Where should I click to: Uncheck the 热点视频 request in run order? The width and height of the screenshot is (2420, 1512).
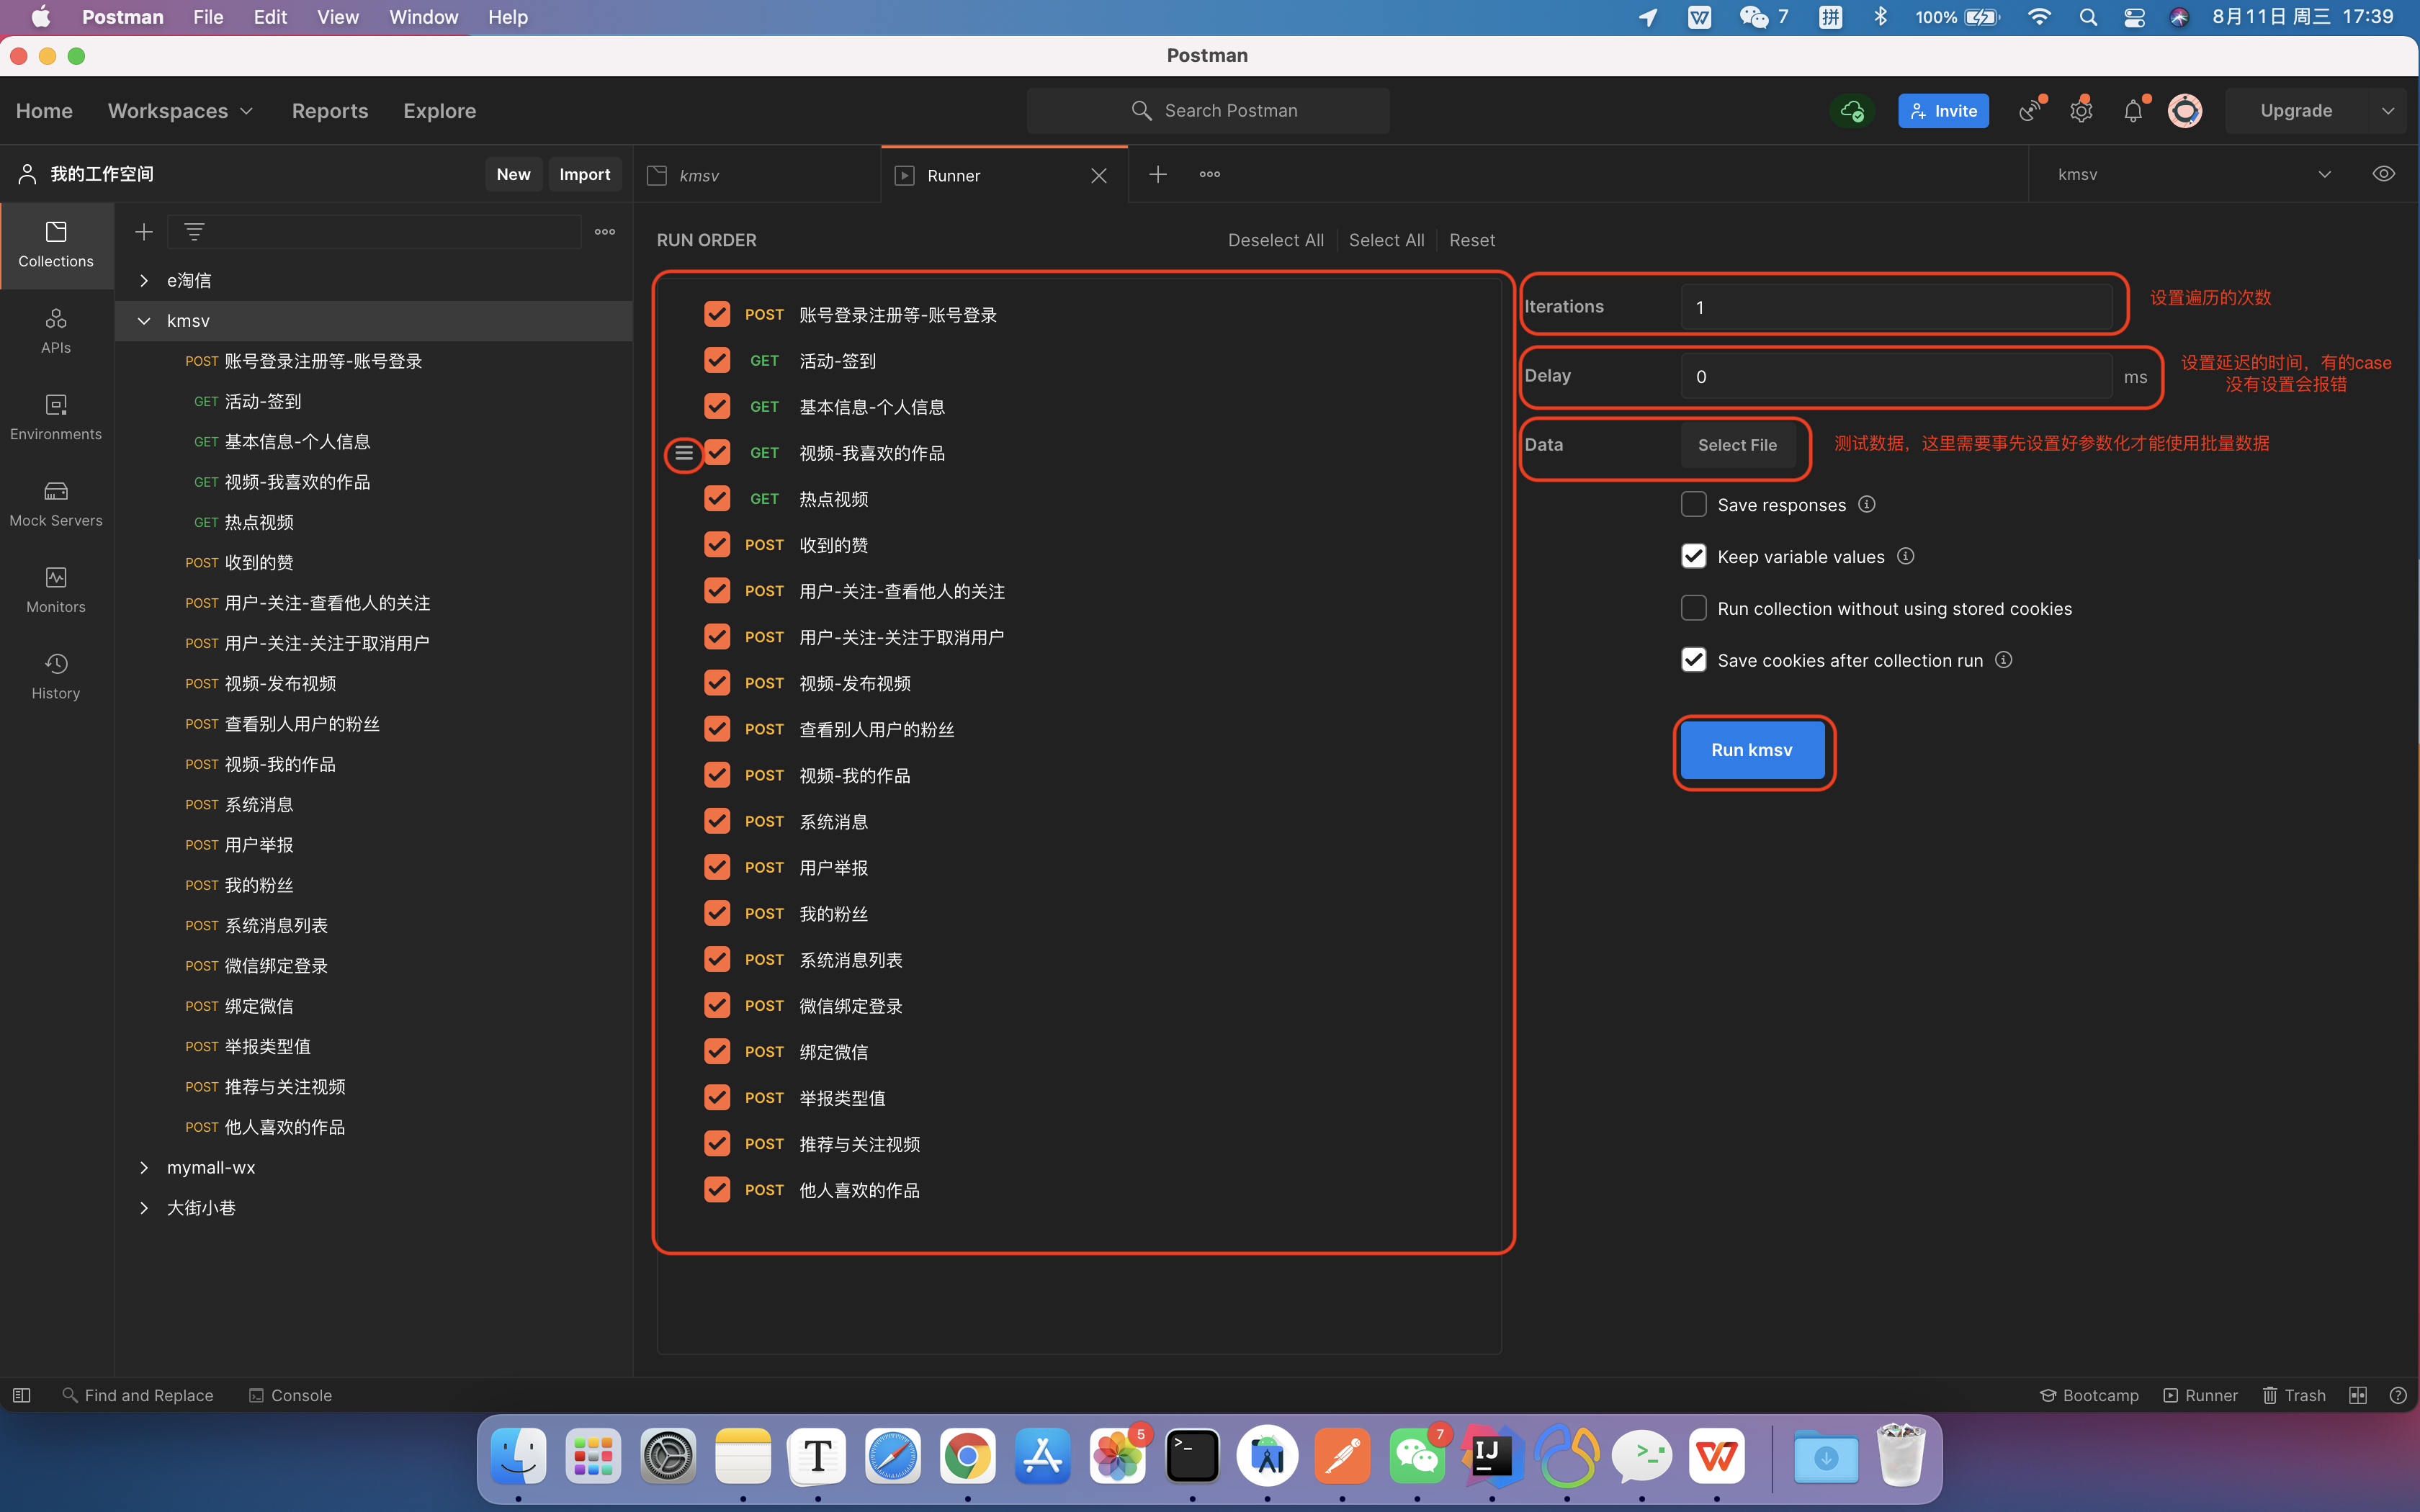point(717,498)
